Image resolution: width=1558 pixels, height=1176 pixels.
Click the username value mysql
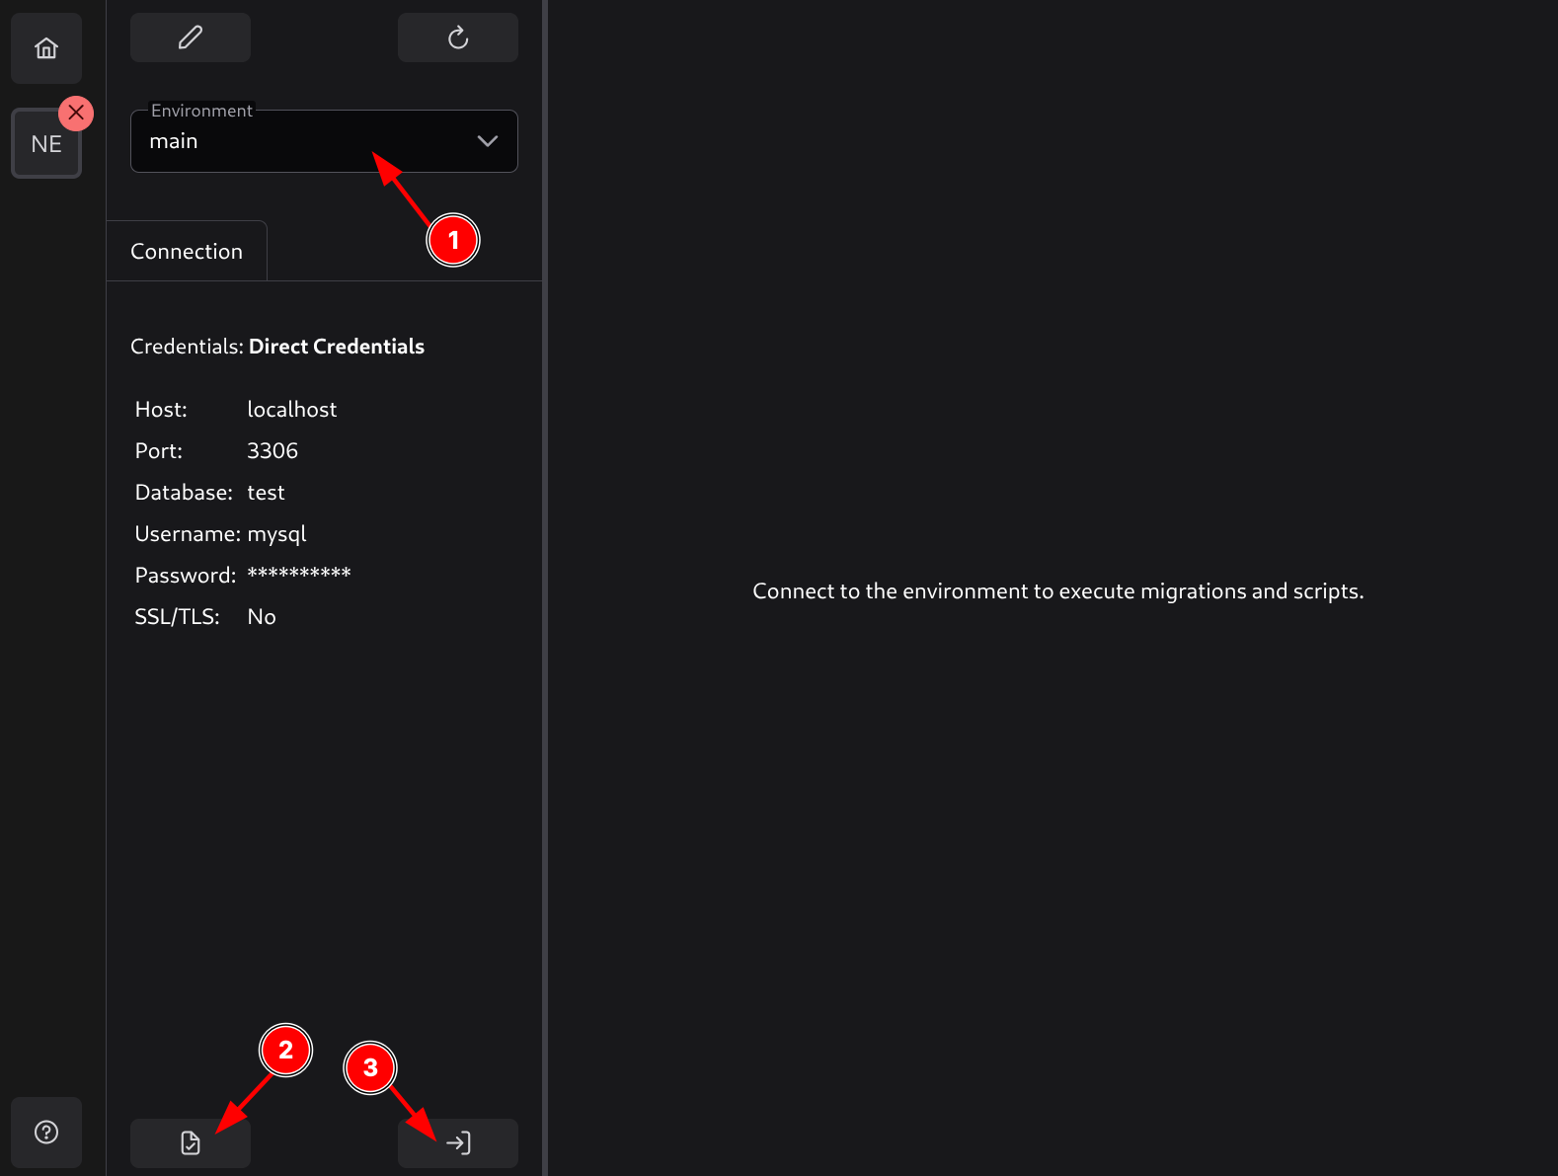point(276,534)
